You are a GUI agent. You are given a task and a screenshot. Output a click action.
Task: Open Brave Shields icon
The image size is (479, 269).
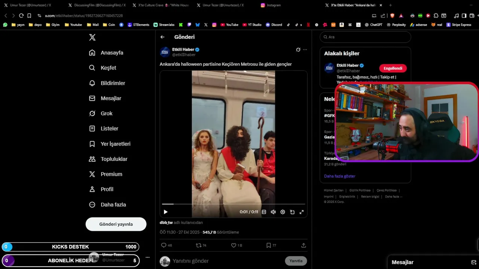[392, 16]
